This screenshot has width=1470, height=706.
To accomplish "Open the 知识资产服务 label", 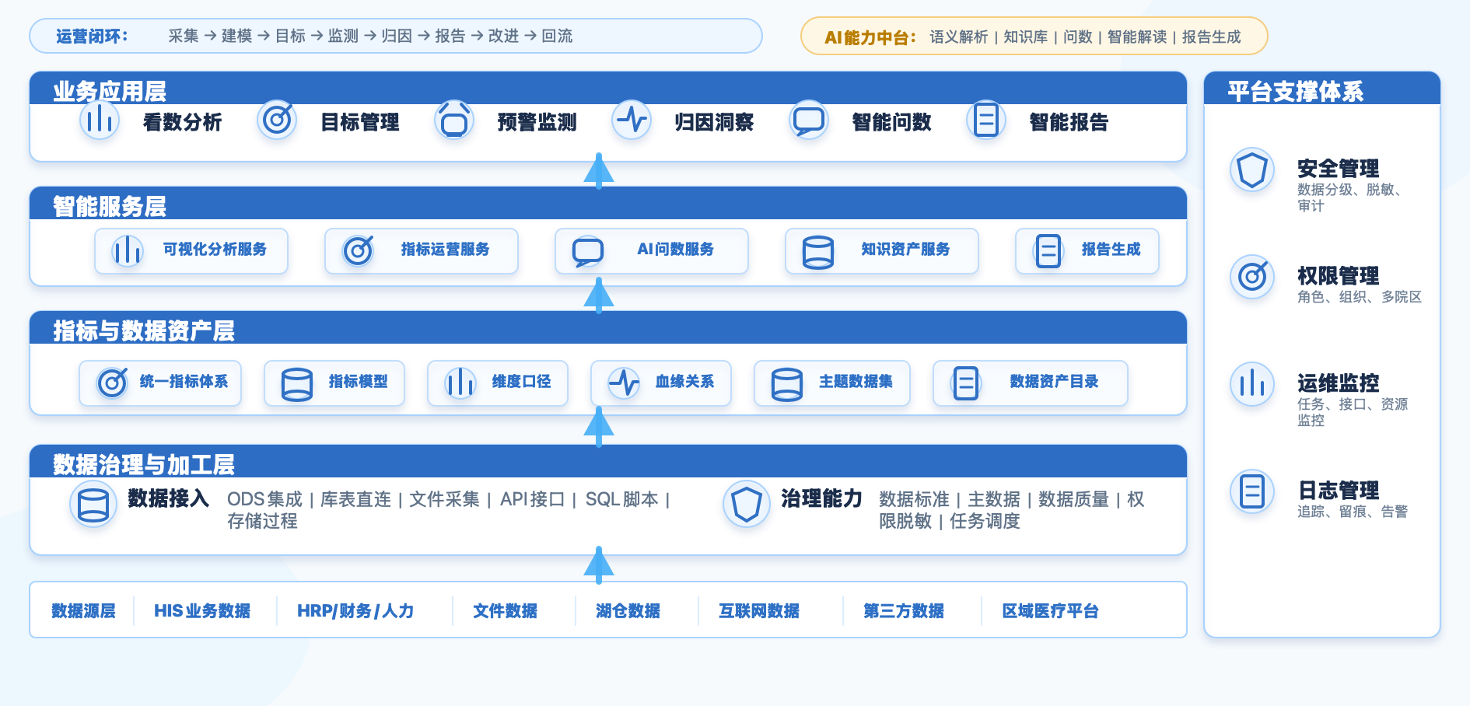I will (905, 249).
